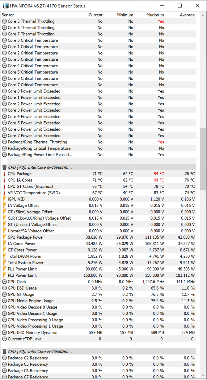Click the lightning icon for PL1 Power Limit

4,269
